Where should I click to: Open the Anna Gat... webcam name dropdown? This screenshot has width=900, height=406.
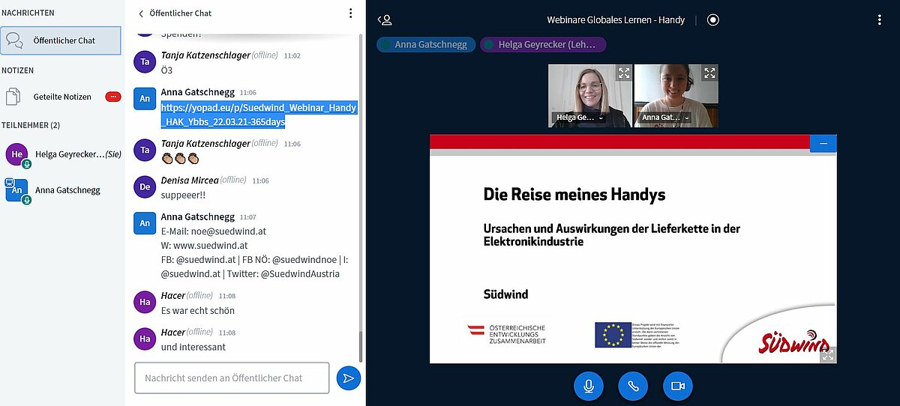pyautogui.click(x=665, y=118)
